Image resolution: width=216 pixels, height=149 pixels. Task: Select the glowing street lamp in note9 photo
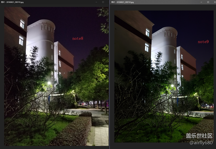point(172,86)
